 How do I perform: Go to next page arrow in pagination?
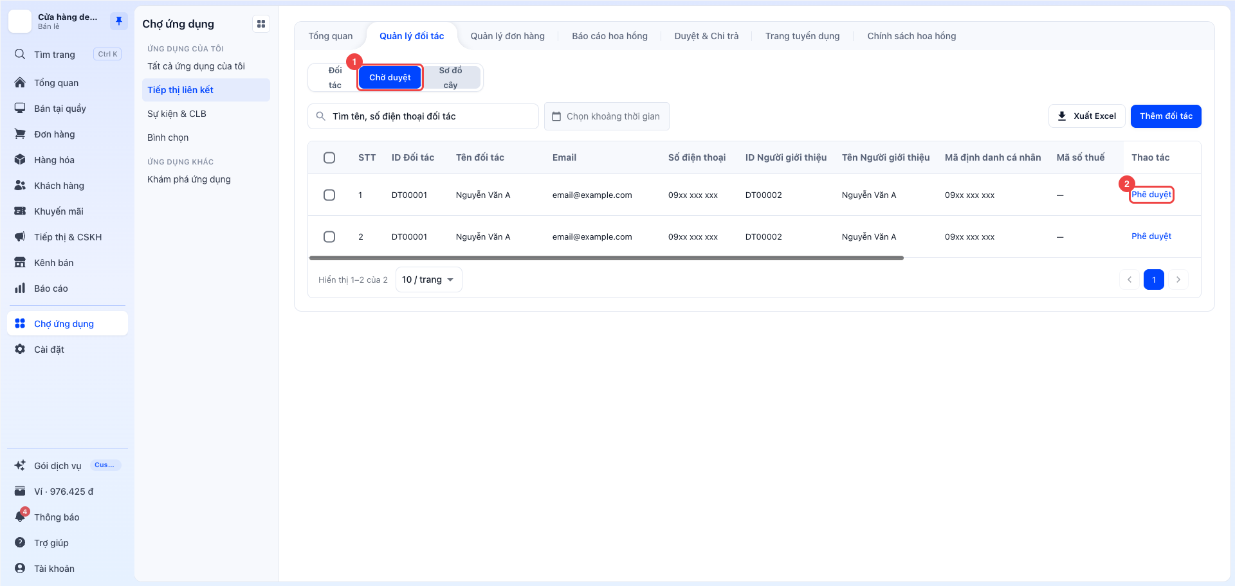[x=1178, y=280]
